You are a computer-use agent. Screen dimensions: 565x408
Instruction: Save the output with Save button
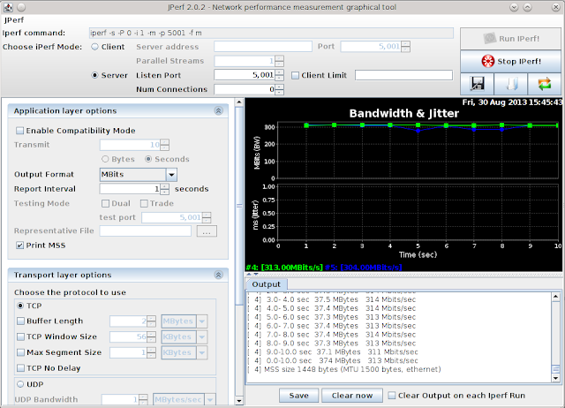tap(298, 396)
